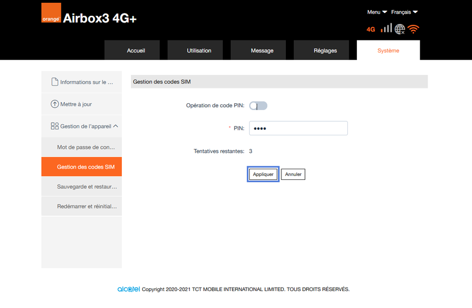Focus the PIN input field
The width and height of the screenshot is (472, 308).
click(x=298, y=128)
